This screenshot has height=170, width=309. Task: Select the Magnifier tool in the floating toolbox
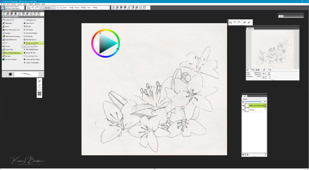pyautogui.click(x=40, y=81)
